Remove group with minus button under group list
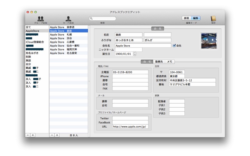The width and height of the screenshot is (250, 156). 28,135
